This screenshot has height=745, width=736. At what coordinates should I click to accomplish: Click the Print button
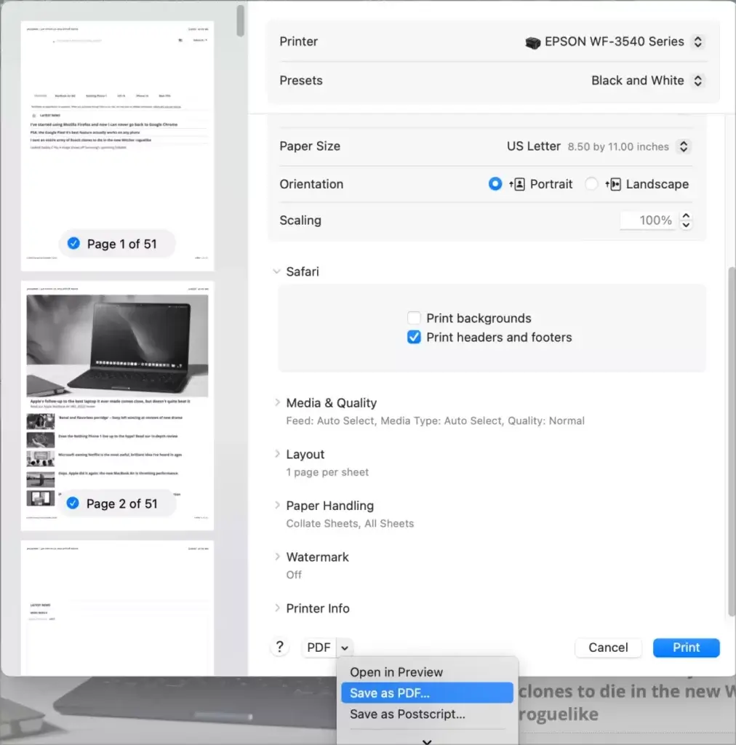point(686,648)
